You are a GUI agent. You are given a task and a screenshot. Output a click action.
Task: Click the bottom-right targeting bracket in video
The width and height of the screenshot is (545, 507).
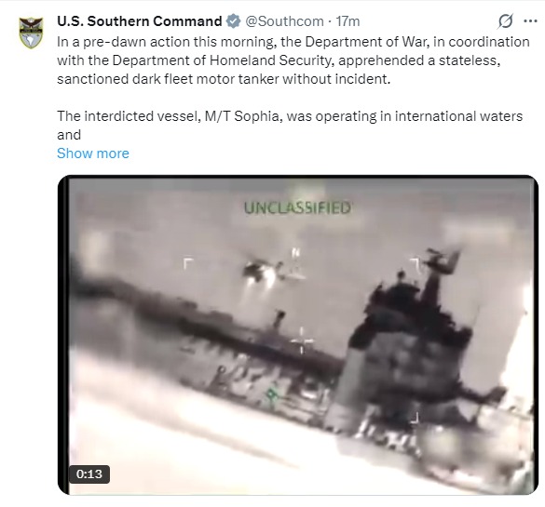point(415,418)
